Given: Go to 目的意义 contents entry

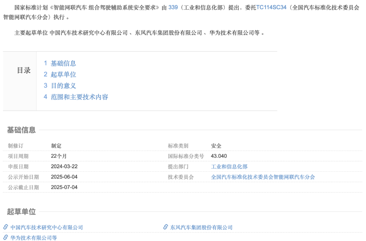Looking at the screenshot, I should point(63,86).
